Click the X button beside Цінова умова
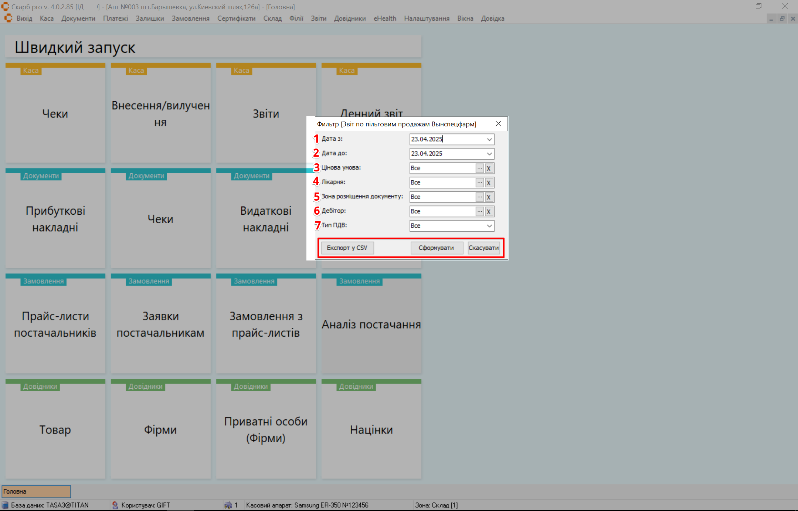This screenshot has height=511, width=798. point(489,168)
